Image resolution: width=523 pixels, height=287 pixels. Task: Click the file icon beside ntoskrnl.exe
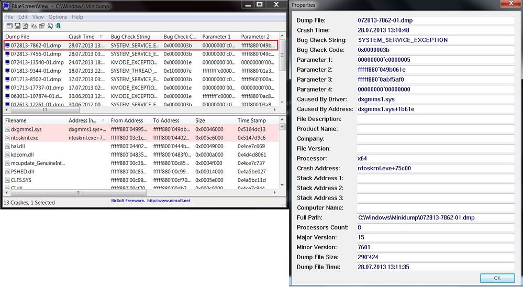click(x=7, y=138)
